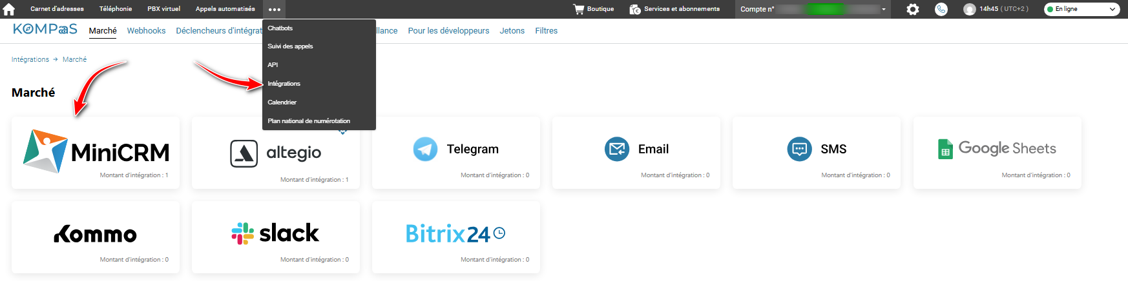
Task: Expand the En ligne status dropdown
Action: [1081, 9]
